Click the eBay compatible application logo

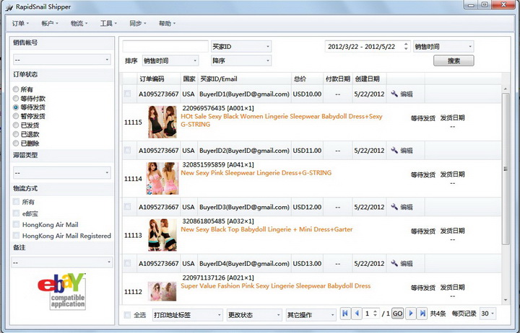(62, 291)
